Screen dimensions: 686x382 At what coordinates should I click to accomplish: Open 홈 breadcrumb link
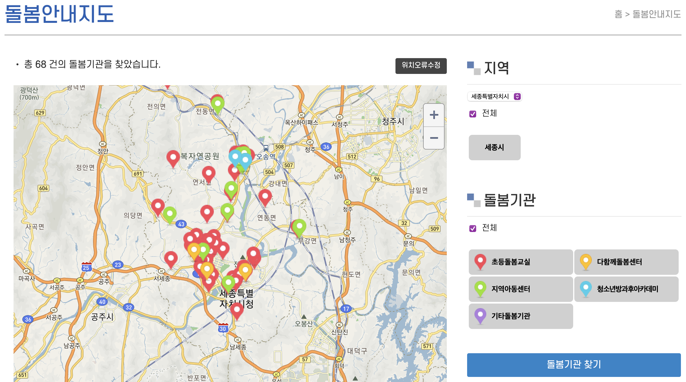tap(618, 14)
